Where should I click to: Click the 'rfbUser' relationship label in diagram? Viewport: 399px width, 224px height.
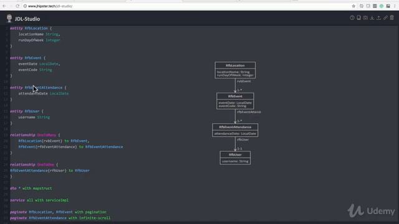coord(243,139)
